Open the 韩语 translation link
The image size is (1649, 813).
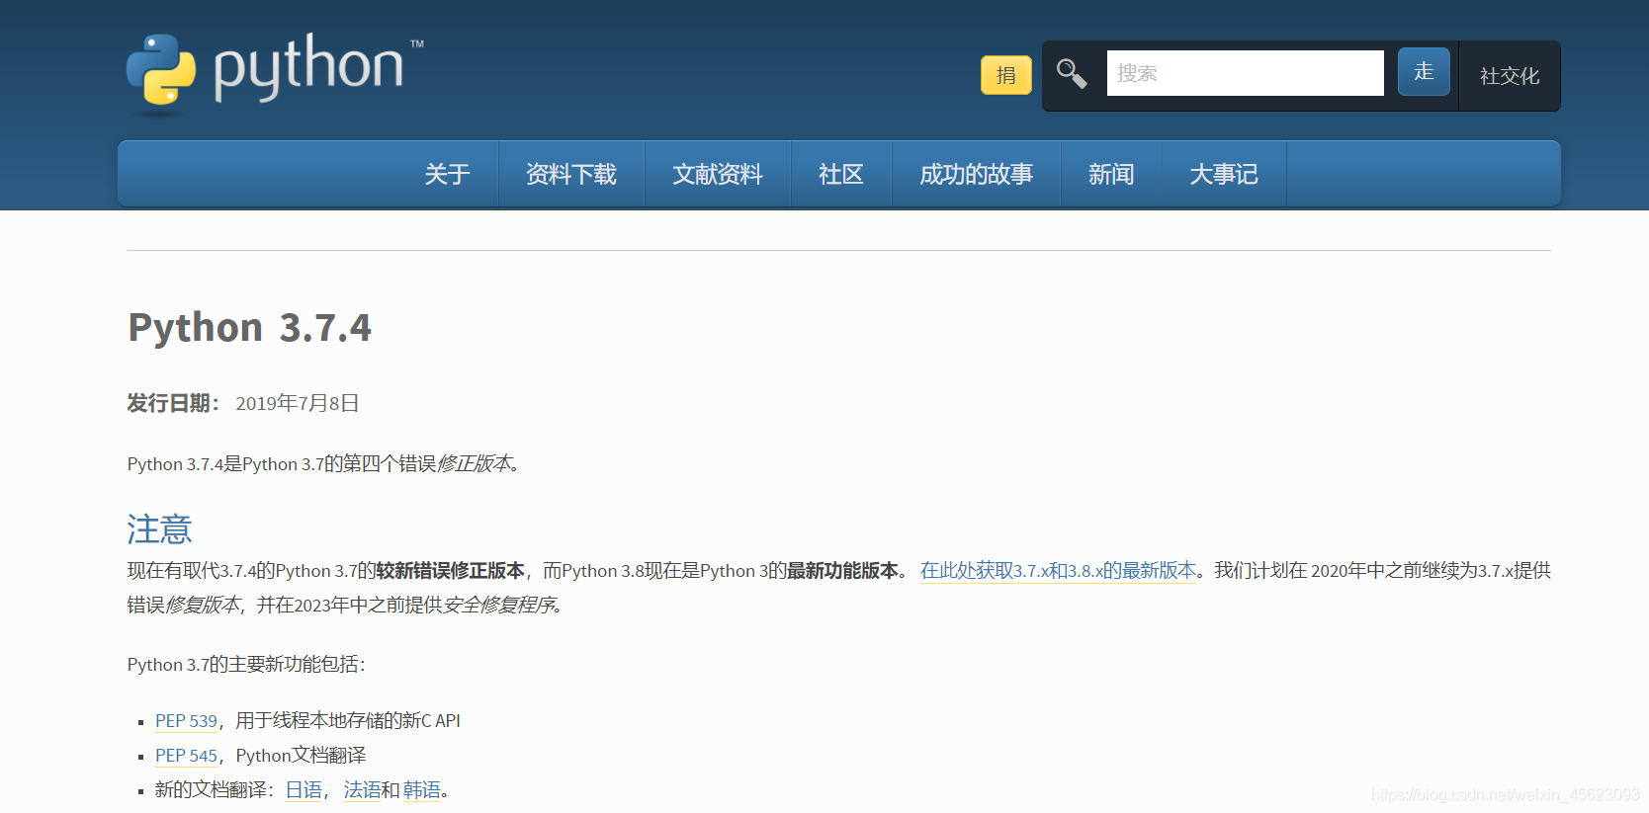(x=422, y=790)
